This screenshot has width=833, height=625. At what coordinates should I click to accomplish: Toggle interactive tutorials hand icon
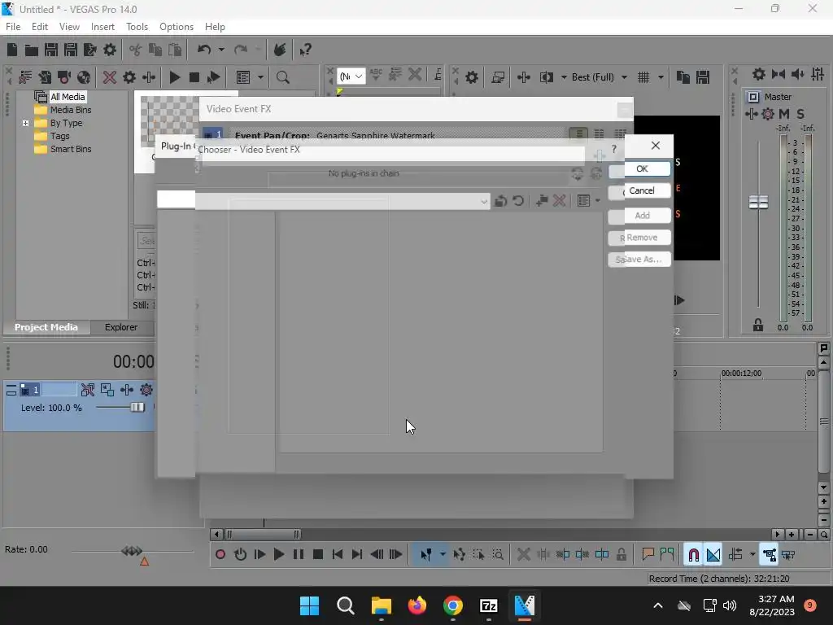[280, 50]
